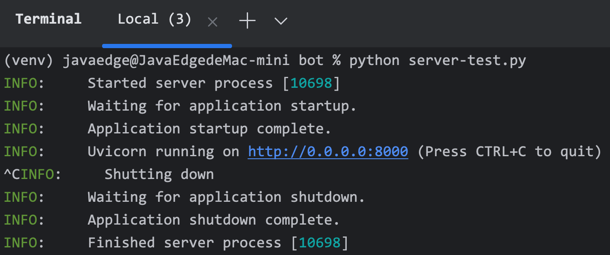Screen dimensions: 610x255
Task: Click the "Waiting for application shutdown." line
Action: (x=226, y=197)
